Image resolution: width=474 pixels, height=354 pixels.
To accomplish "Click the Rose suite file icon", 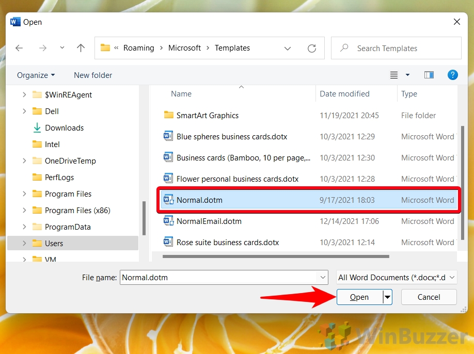I will pos(168,242).
